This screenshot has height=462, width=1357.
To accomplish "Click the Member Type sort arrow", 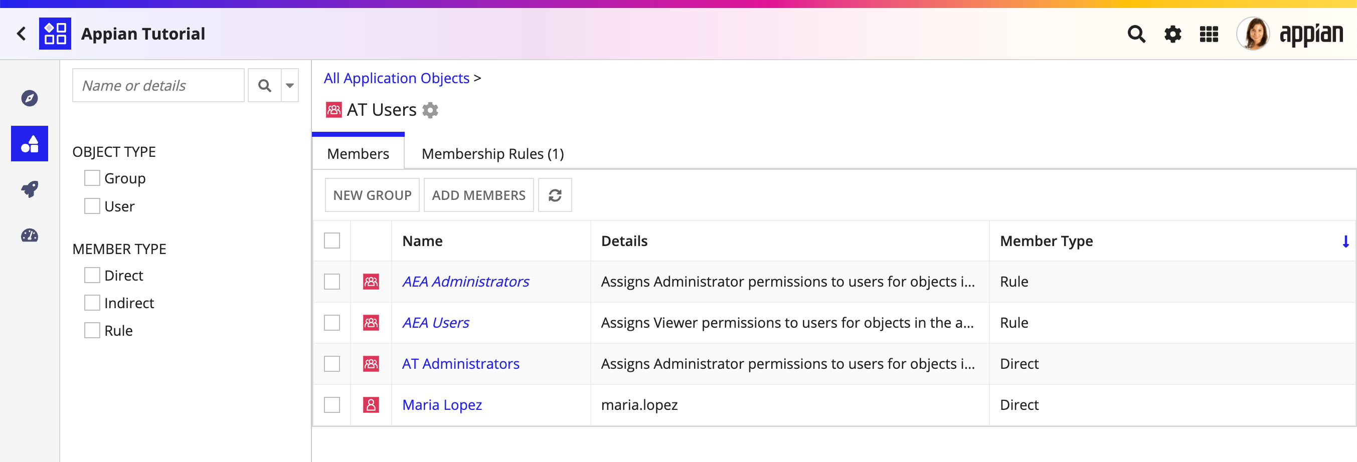I will 1345,241.
